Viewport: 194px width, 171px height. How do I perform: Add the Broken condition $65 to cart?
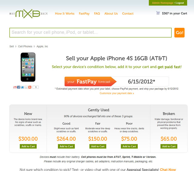coord(169,146)
